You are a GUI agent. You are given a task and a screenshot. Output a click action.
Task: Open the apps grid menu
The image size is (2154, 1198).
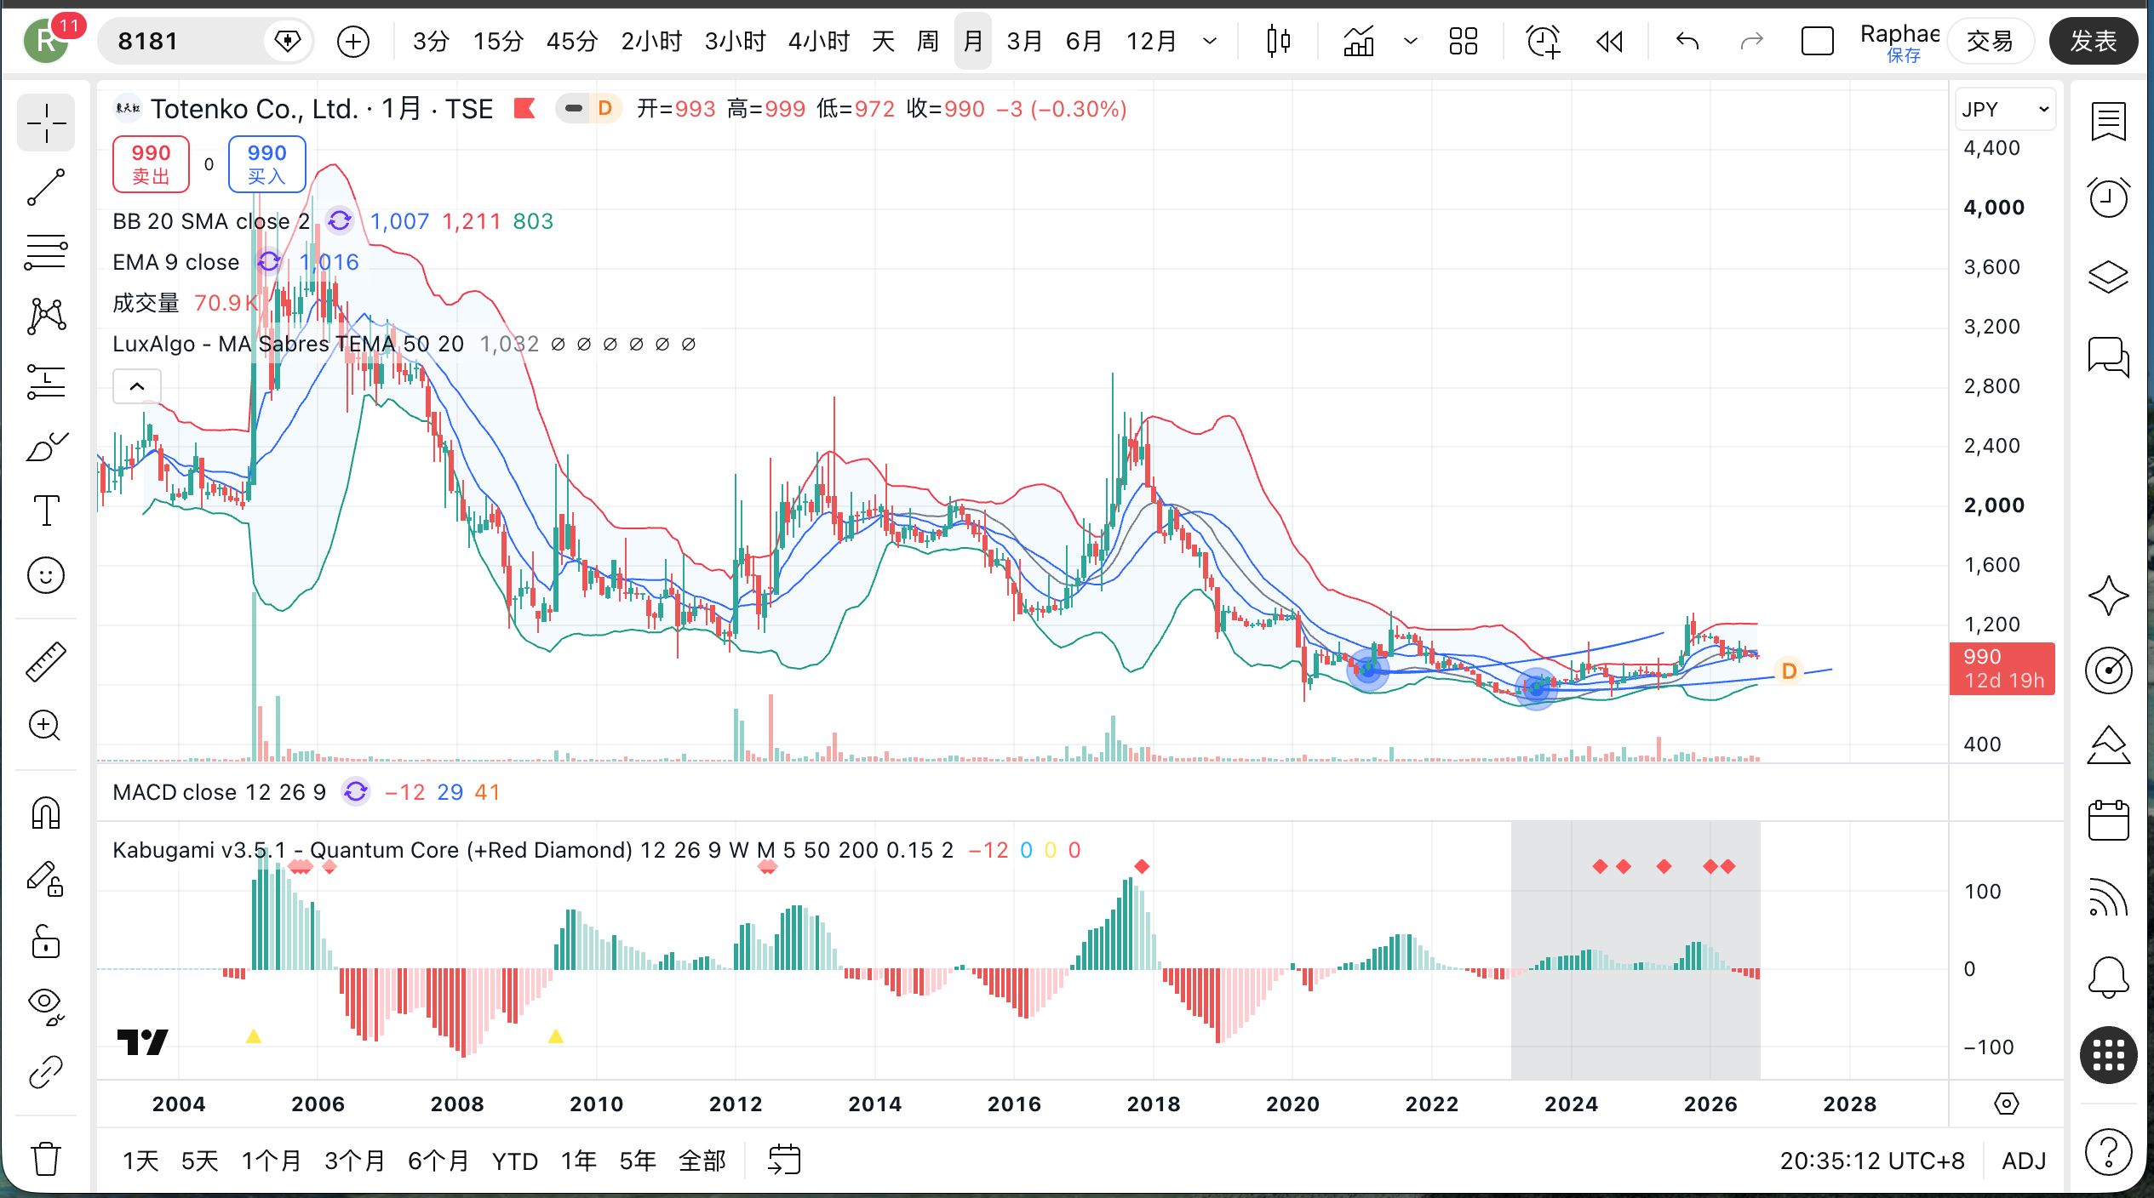click(x=2108, y=1056)
